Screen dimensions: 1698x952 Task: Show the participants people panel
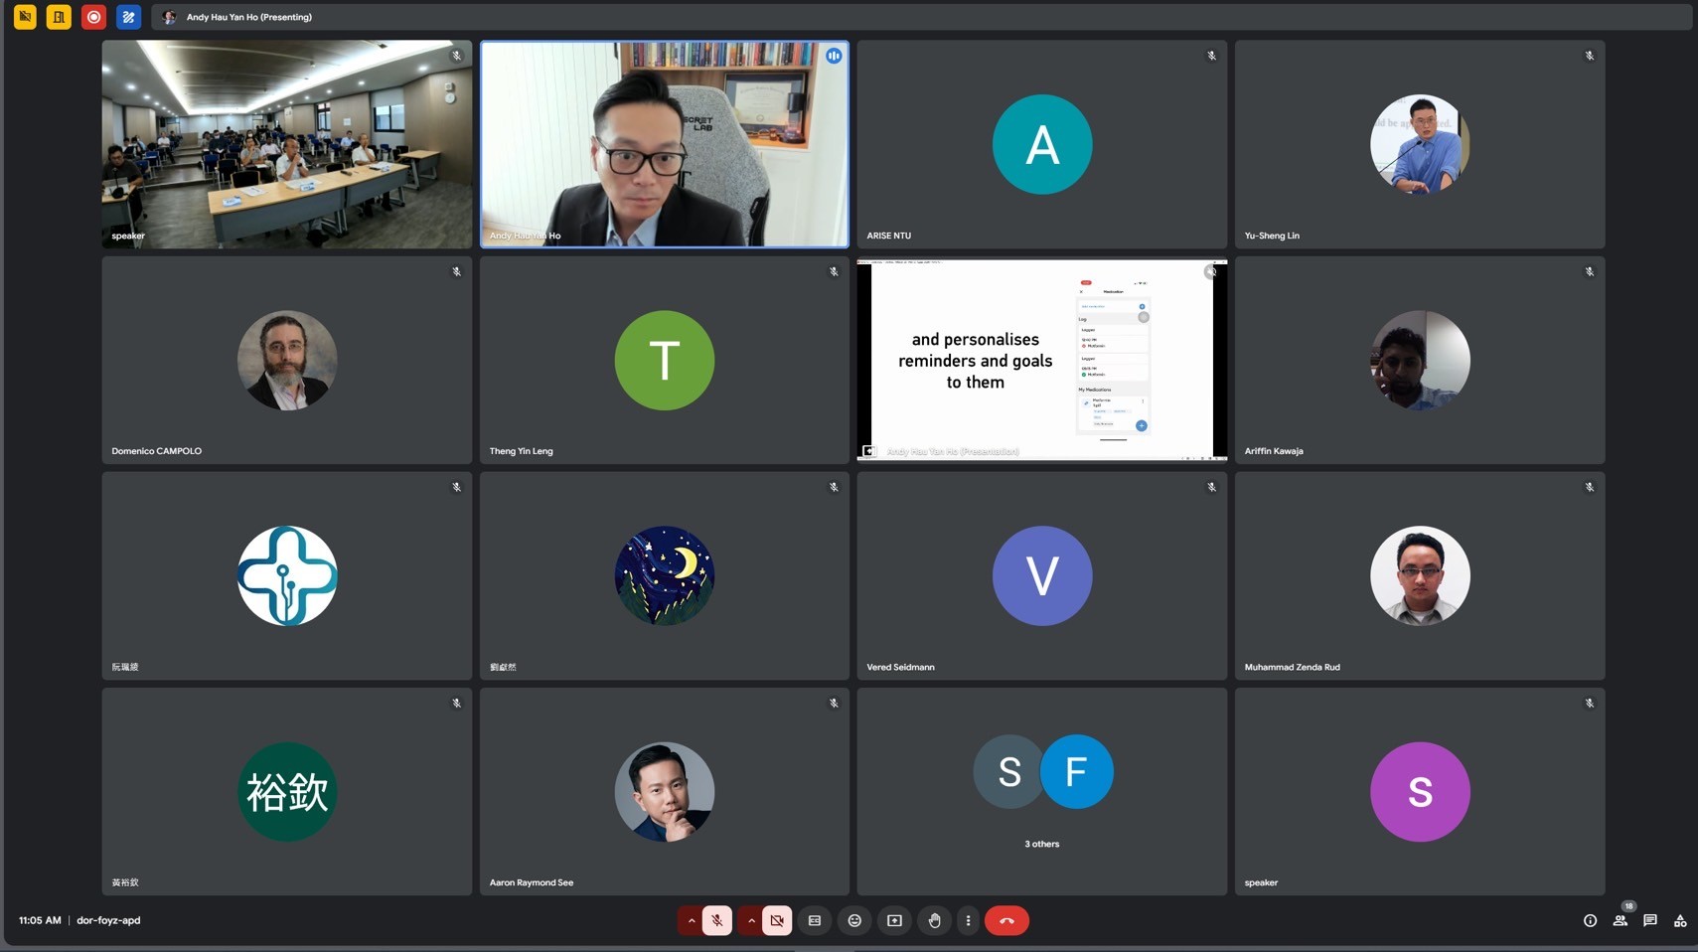pos(1620,920)
